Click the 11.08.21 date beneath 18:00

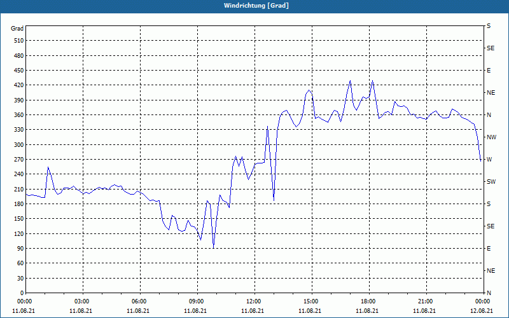[367, 310]
